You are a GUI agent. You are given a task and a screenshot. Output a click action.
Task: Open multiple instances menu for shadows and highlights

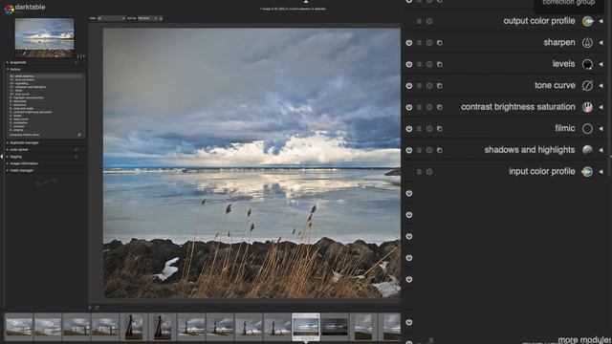pyautogui.click(x=440, y=150)
